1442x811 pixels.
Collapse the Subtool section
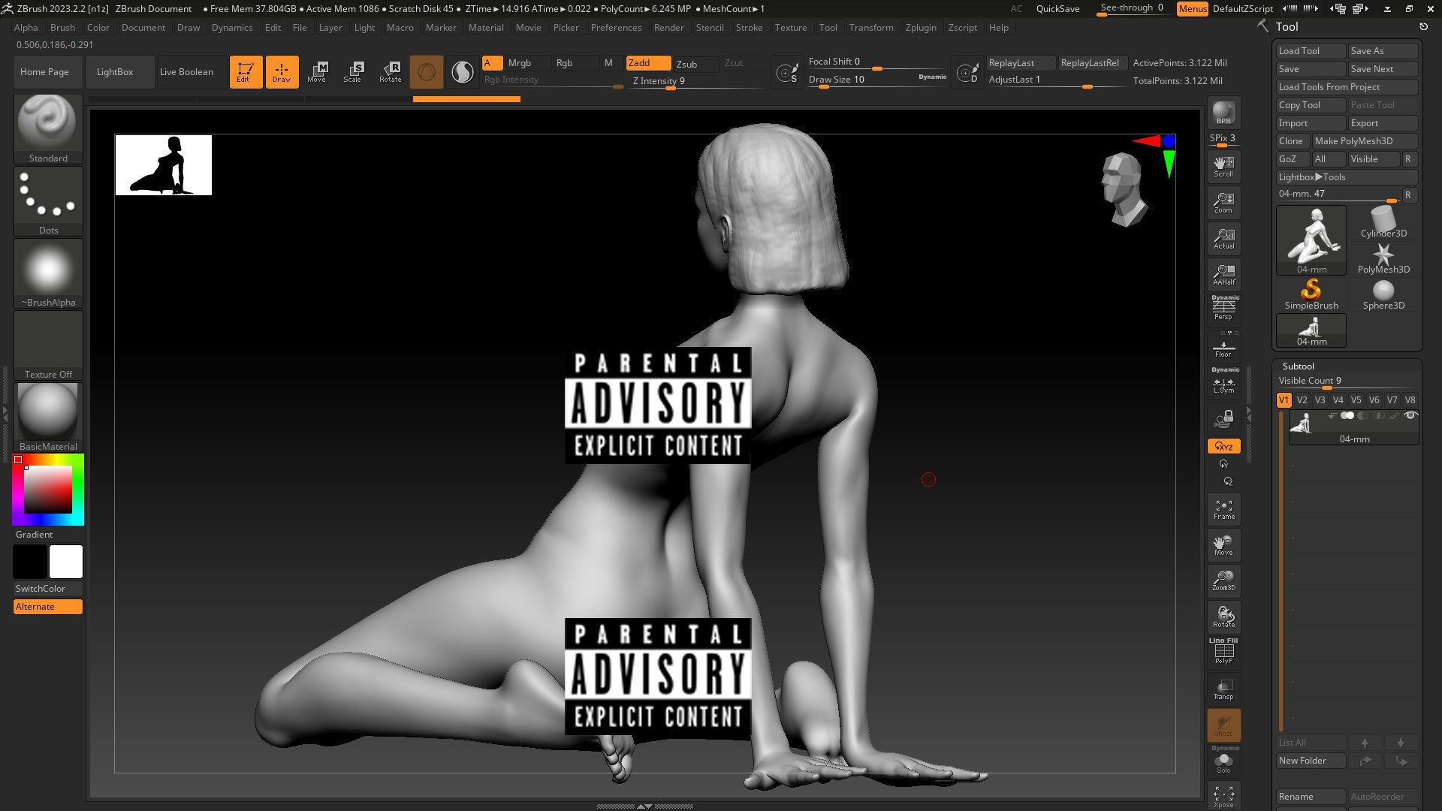pyautogui.click(x=1298, y=366)
